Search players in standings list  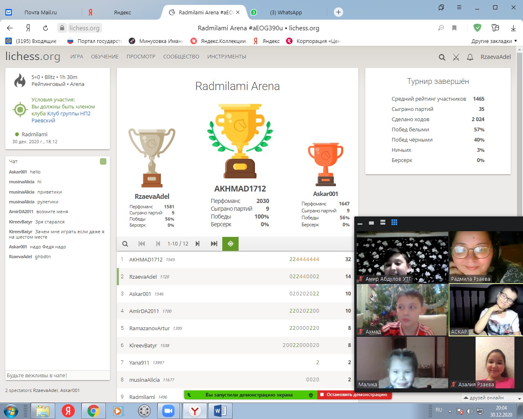pyautogui.click(x=125, y=244)
